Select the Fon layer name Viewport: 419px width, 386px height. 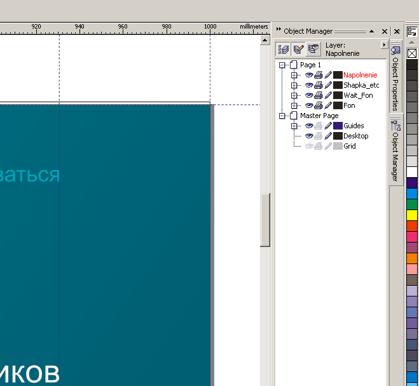349,105
